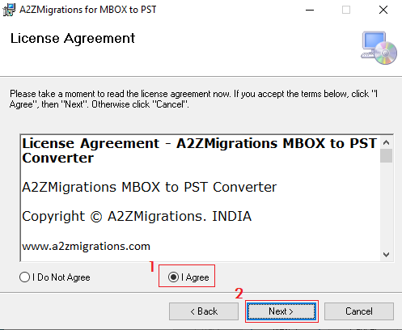The height and width of the screenshot is (330, 402).
Task: Cancel the installation
Action: (x=359, y=311)
